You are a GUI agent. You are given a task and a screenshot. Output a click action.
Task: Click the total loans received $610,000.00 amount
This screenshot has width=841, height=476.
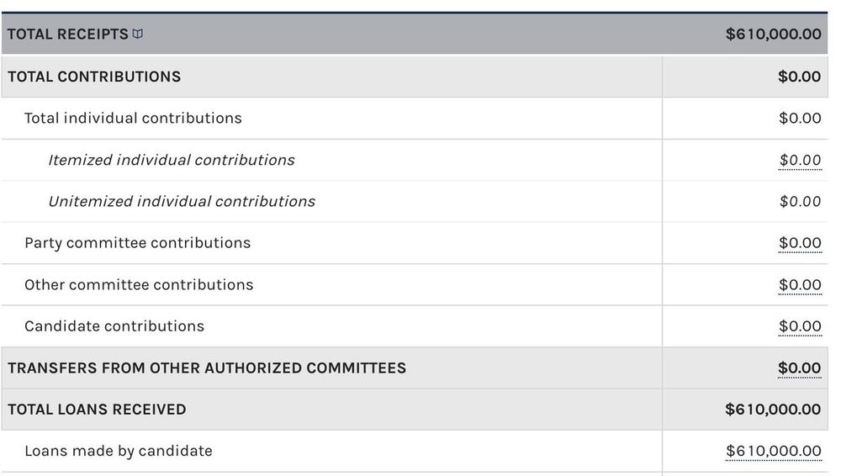point(773,410)
